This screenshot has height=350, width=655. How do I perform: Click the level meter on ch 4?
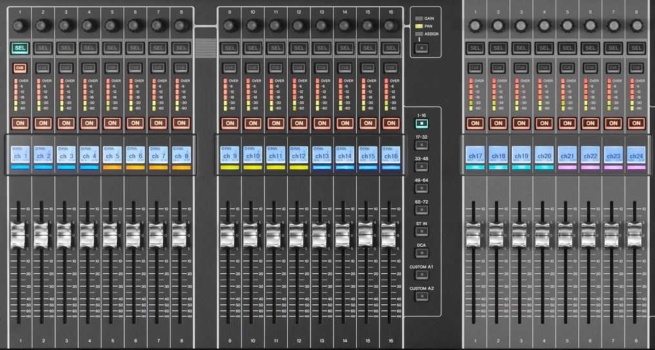85,94
